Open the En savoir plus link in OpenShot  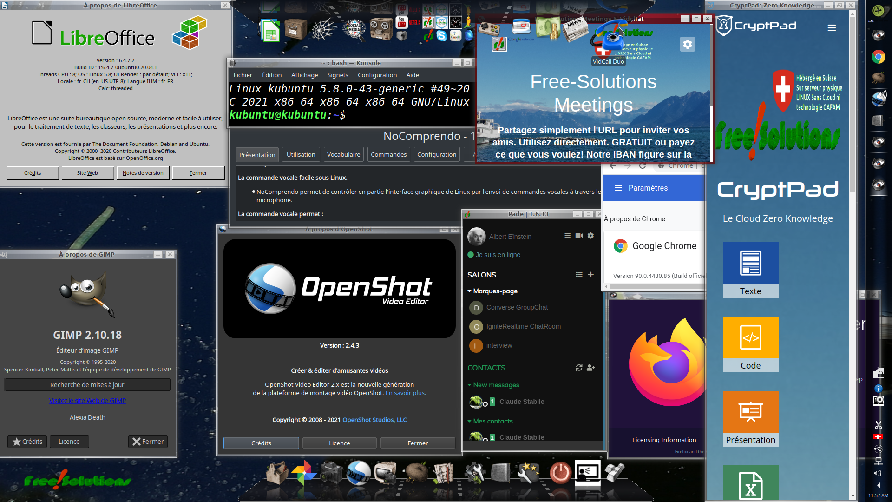(x=405, y=393)
